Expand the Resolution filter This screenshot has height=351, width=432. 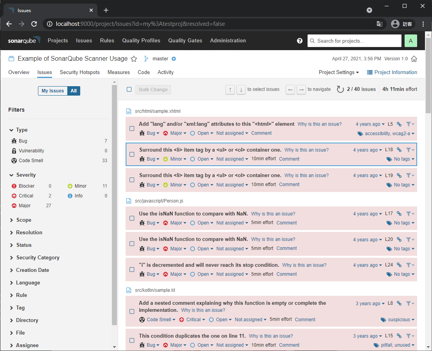[x=26, y=232]
